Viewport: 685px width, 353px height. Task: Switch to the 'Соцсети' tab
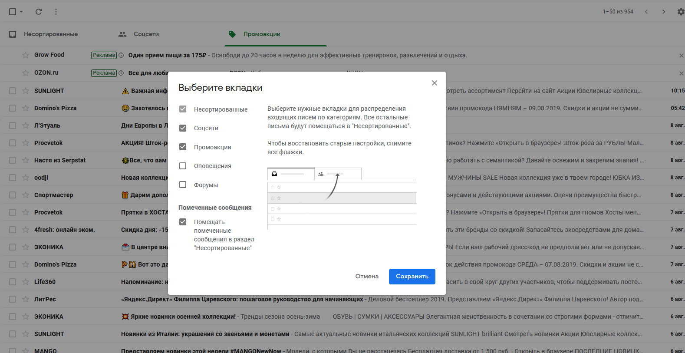point(146,34)
